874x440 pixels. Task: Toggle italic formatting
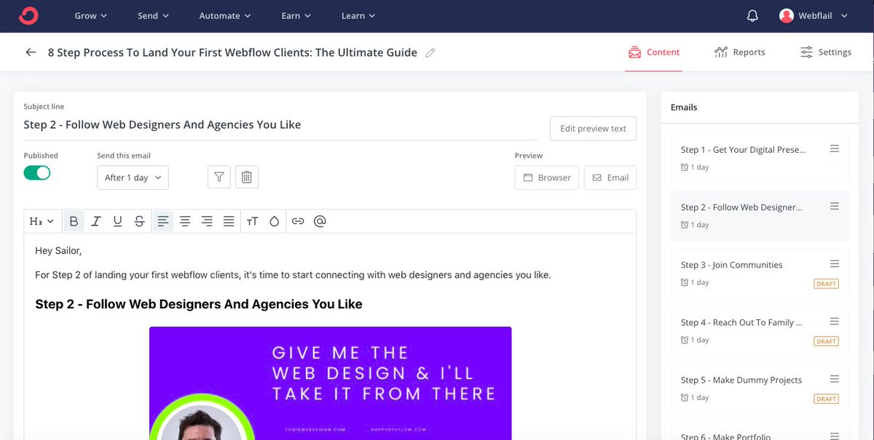96,221
